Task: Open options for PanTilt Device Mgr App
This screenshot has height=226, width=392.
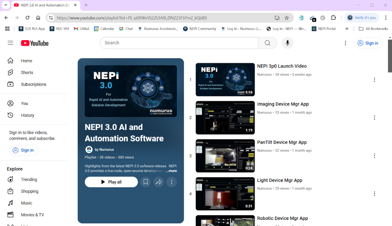Action: tap(374, 156)
